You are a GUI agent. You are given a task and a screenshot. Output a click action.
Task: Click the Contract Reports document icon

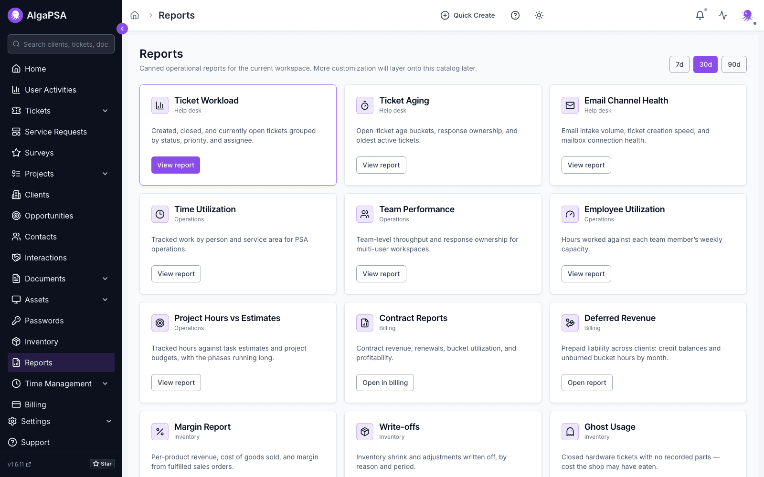365,323
